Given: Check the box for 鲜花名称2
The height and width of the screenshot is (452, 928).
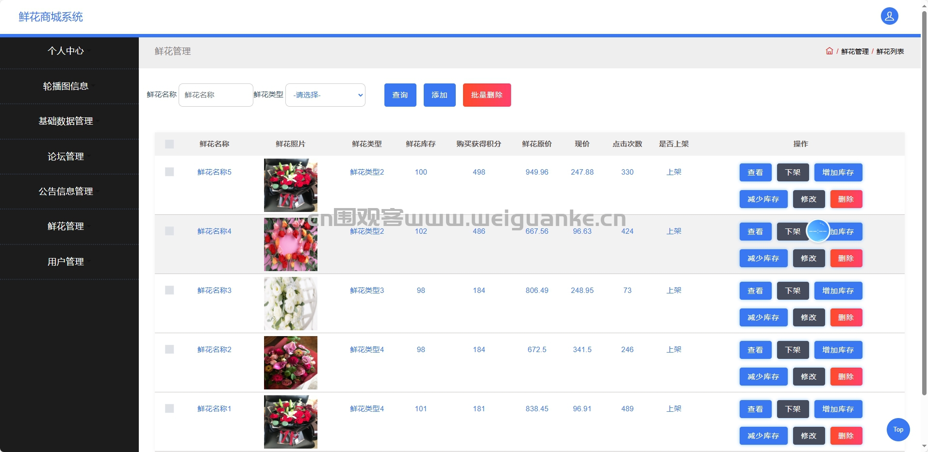Looking at the screenshot, I should pos(169,349).
